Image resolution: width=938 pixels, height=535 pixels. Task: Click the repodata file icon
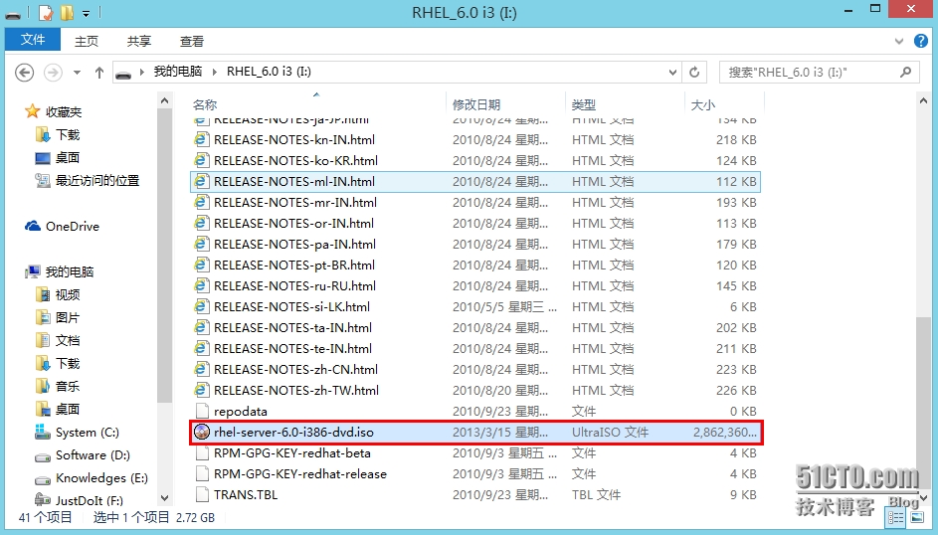[202, 412]
